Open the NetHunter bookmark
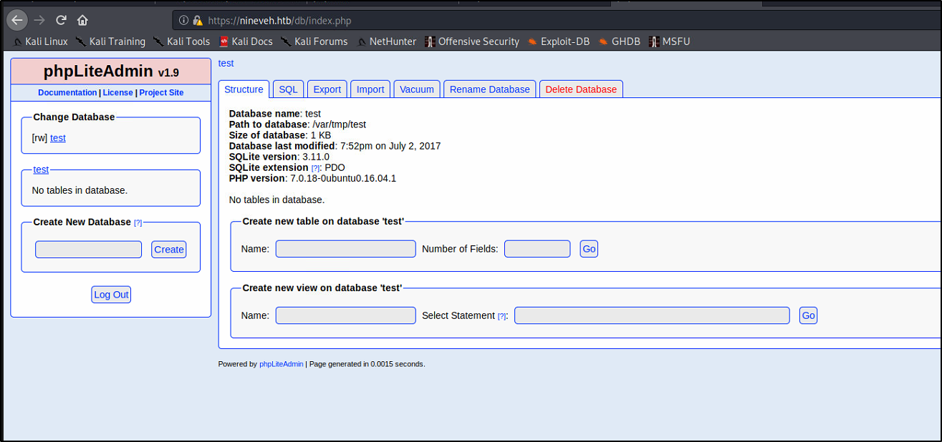The width and height of the screenshot is (942, 442). pos(386,41)
